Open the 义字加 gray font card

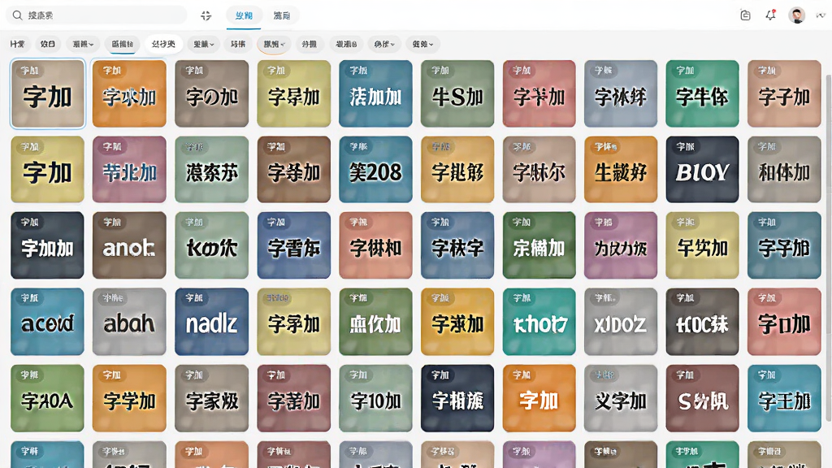point(620,398)
